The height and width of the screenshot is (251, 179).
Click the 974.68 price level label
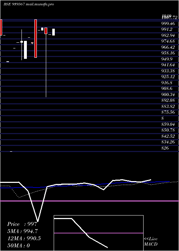168,41
